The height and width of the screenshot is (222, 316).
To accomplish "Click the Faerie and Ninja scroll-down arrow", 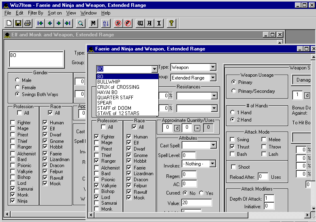I will [x=313, y=209].
